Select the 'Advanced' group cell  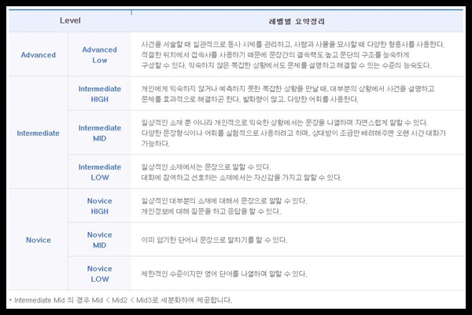[39, 55]
